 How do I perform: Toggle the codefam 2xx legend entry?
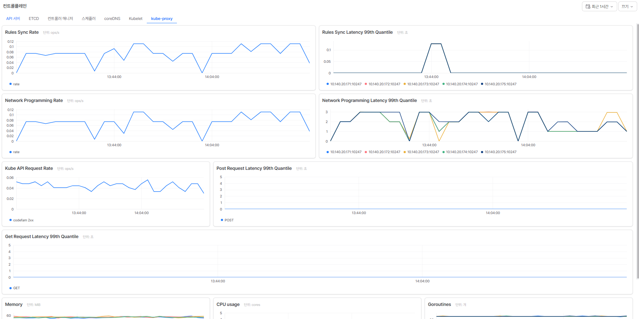click(21, 220)
